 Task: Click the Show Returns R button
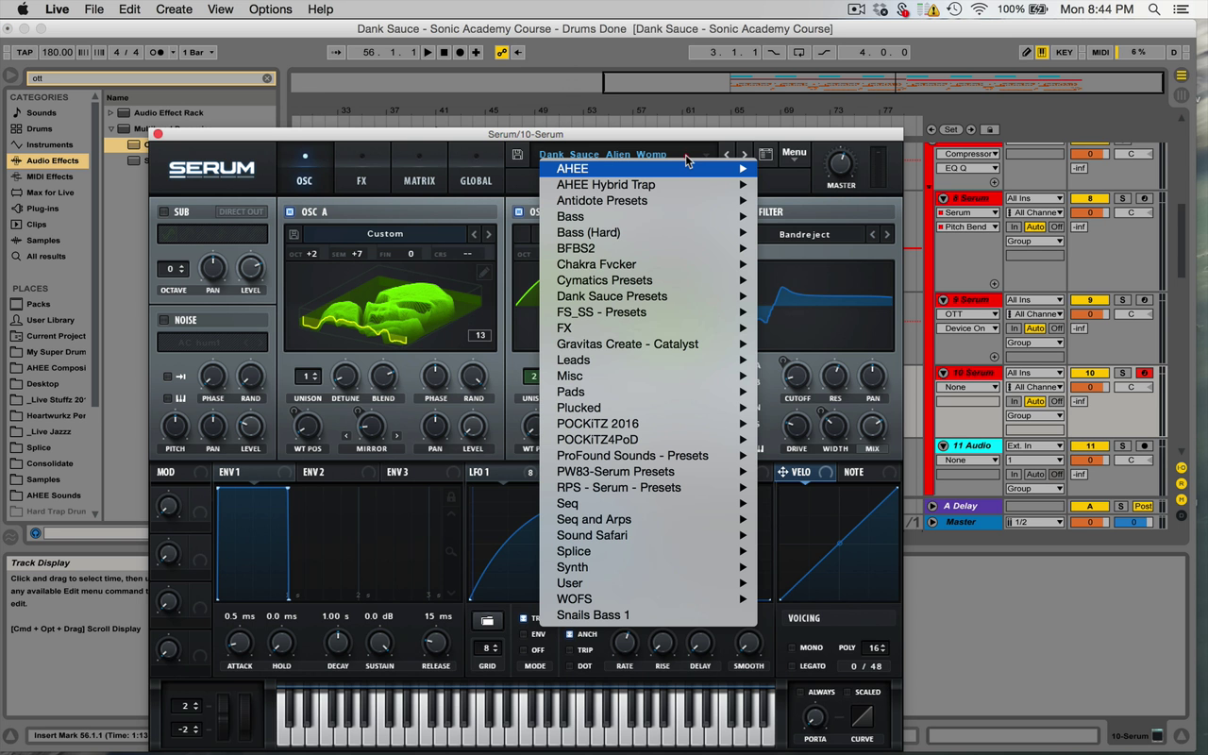(1181, 484)
